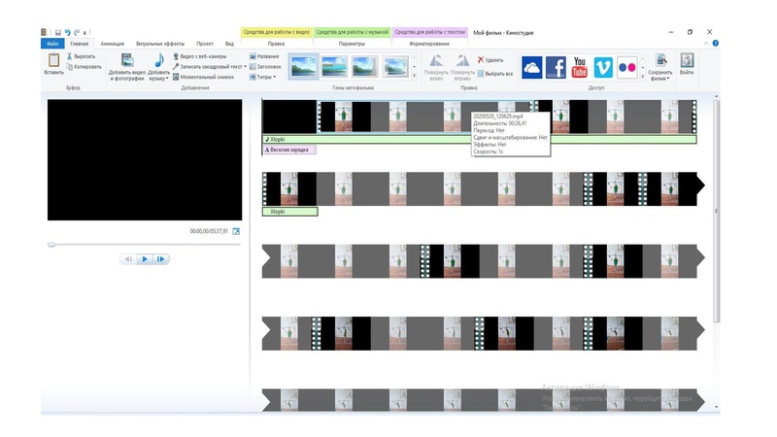Viewport: 777px width, 437px height.
Task: Toggle full-screen preview button under the player
Action: pos(236,231)
